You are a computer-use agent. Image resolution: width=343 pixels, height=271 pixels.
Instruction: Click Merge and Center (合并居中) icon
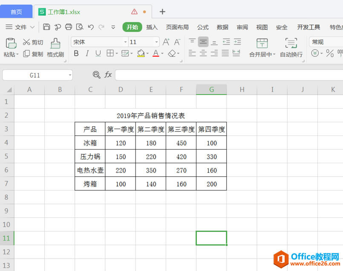[x=262, y=43]
